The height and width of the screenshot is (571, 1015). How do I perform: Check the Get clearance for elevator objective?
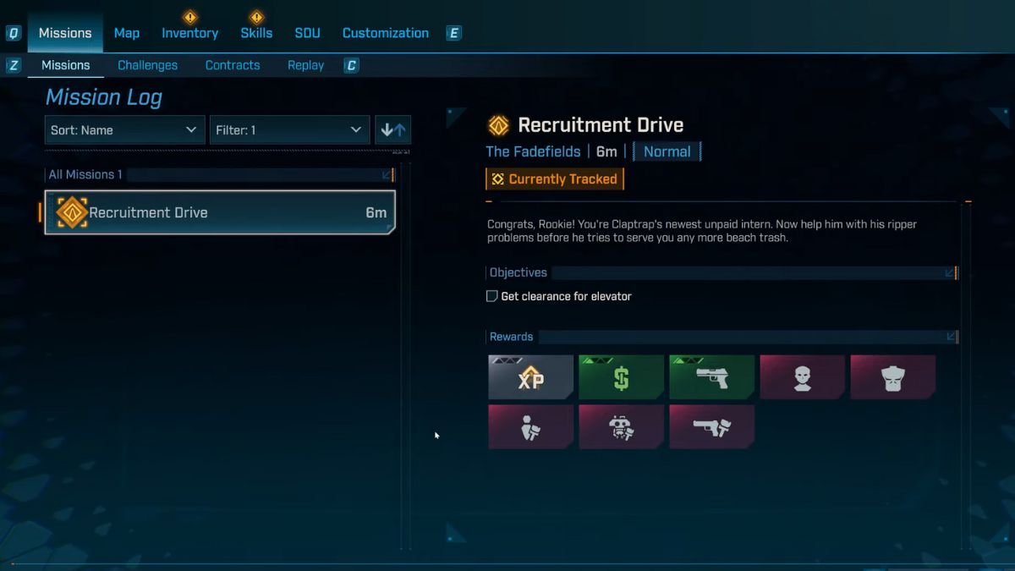[492, 296]
